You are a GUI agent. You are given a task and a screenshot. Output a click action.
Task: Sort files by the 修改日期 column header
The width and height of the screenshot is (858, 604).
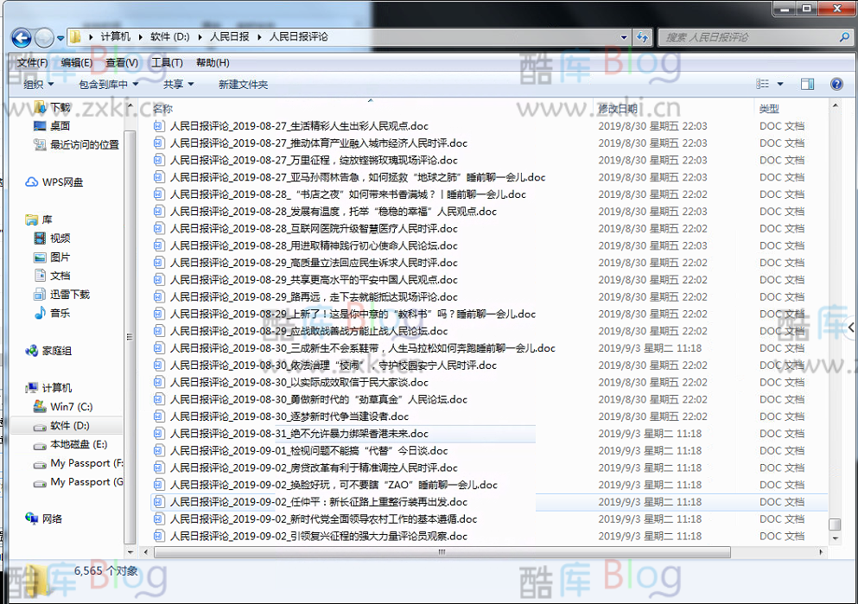pos(618,109)
